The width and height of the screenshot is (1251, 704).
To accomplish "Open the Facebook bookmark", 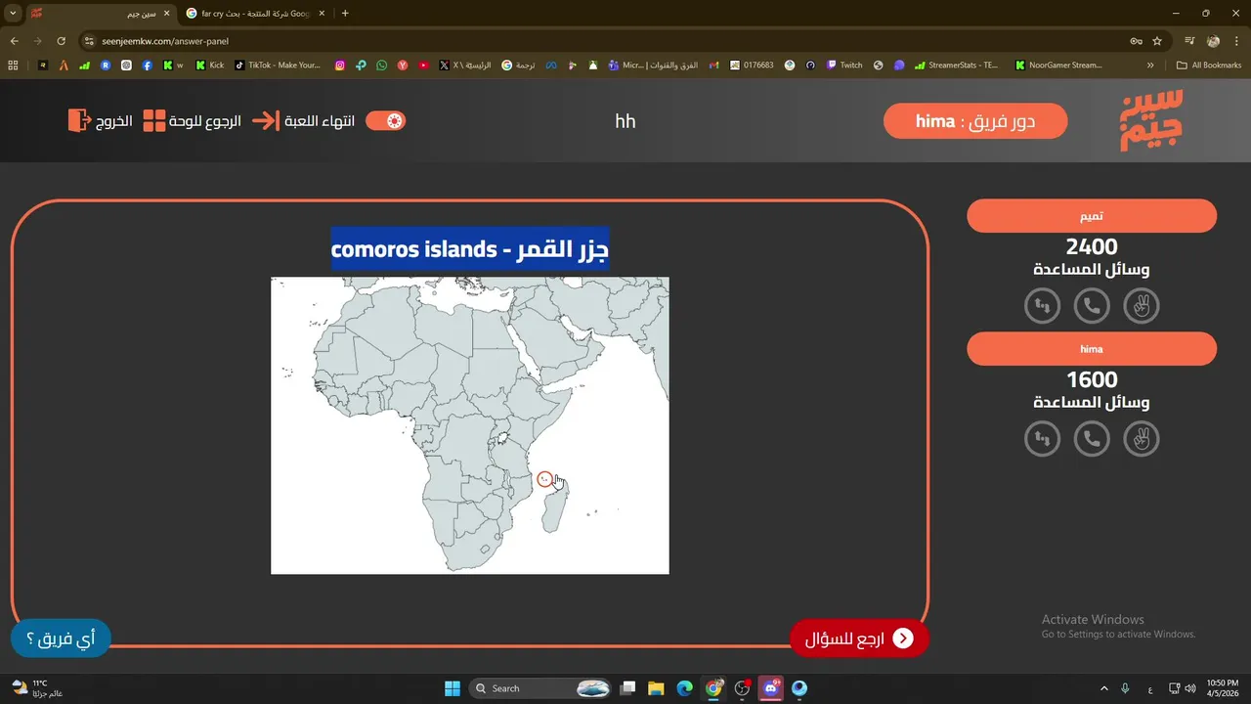I will coord(147,66).
